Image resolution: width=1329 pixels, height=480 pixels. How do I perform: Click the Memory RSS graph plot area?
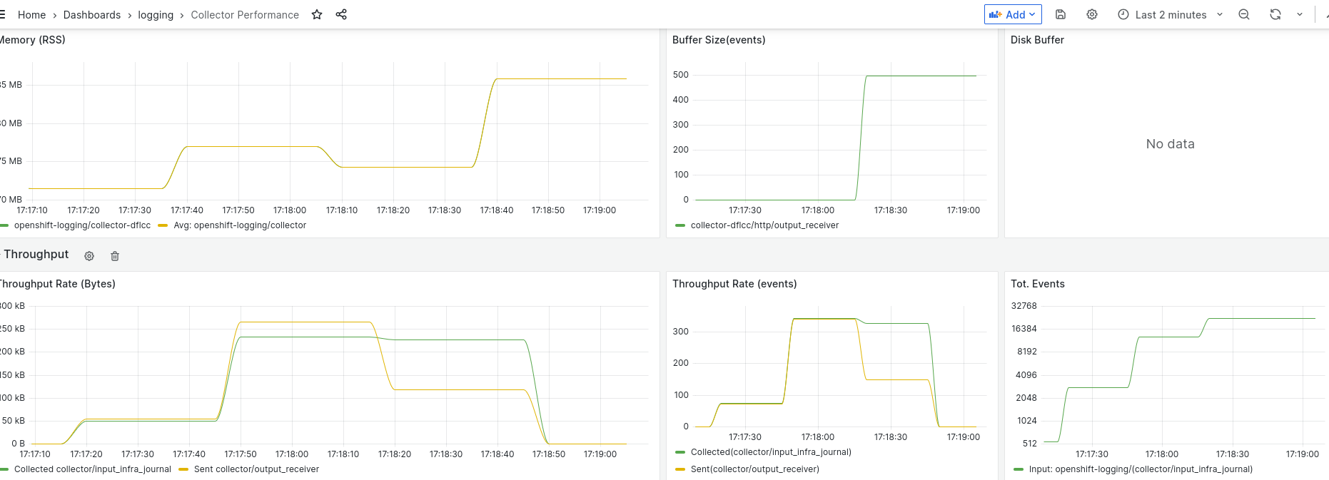[x=339, y=131]
